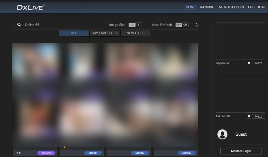Click the sayuri703 username

click(222, 63)
